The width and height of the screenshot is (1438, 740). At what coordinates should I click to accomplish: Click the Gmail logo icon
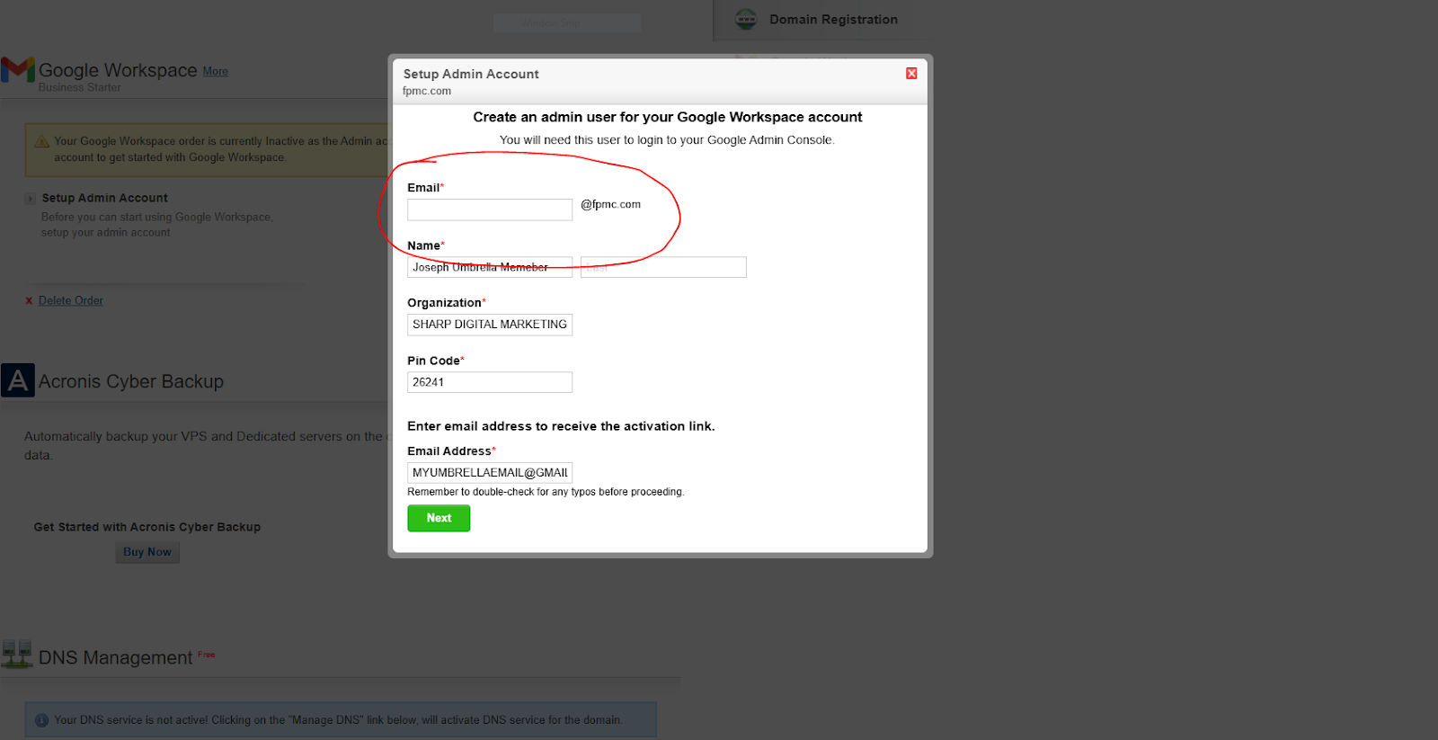point(18,70)
